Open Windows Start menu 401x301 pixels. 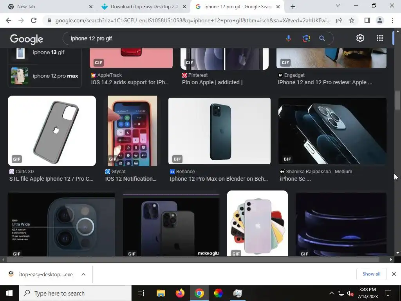point(9,293)
